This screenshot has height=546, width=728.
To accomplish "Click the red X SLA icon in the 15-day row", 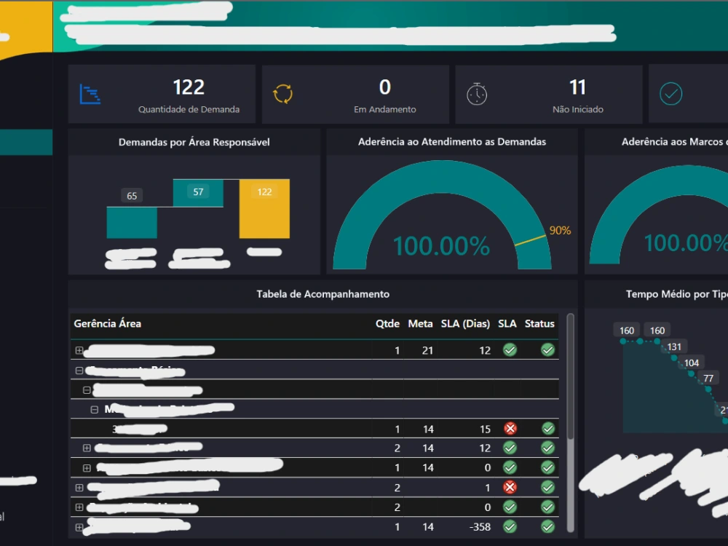I will (510, 428).
